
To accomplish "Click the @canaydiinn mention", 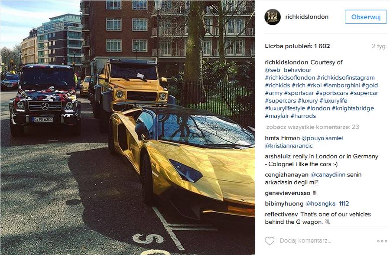I will point(328,175).
